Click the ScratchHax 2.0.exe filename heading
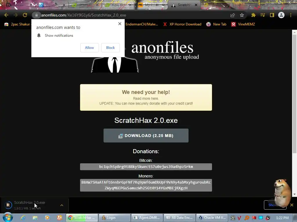297x222 pixels. 146,120
